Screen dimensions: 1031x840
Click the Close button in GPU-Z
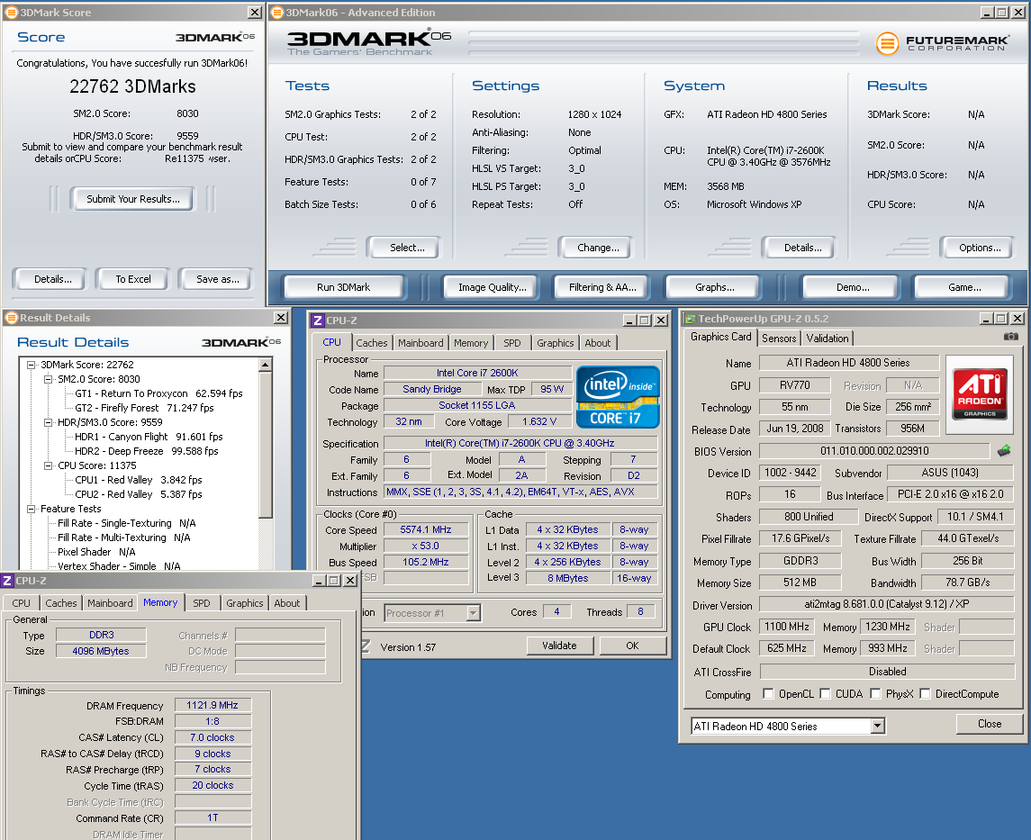pyautogui.click(x=990, y=724)
